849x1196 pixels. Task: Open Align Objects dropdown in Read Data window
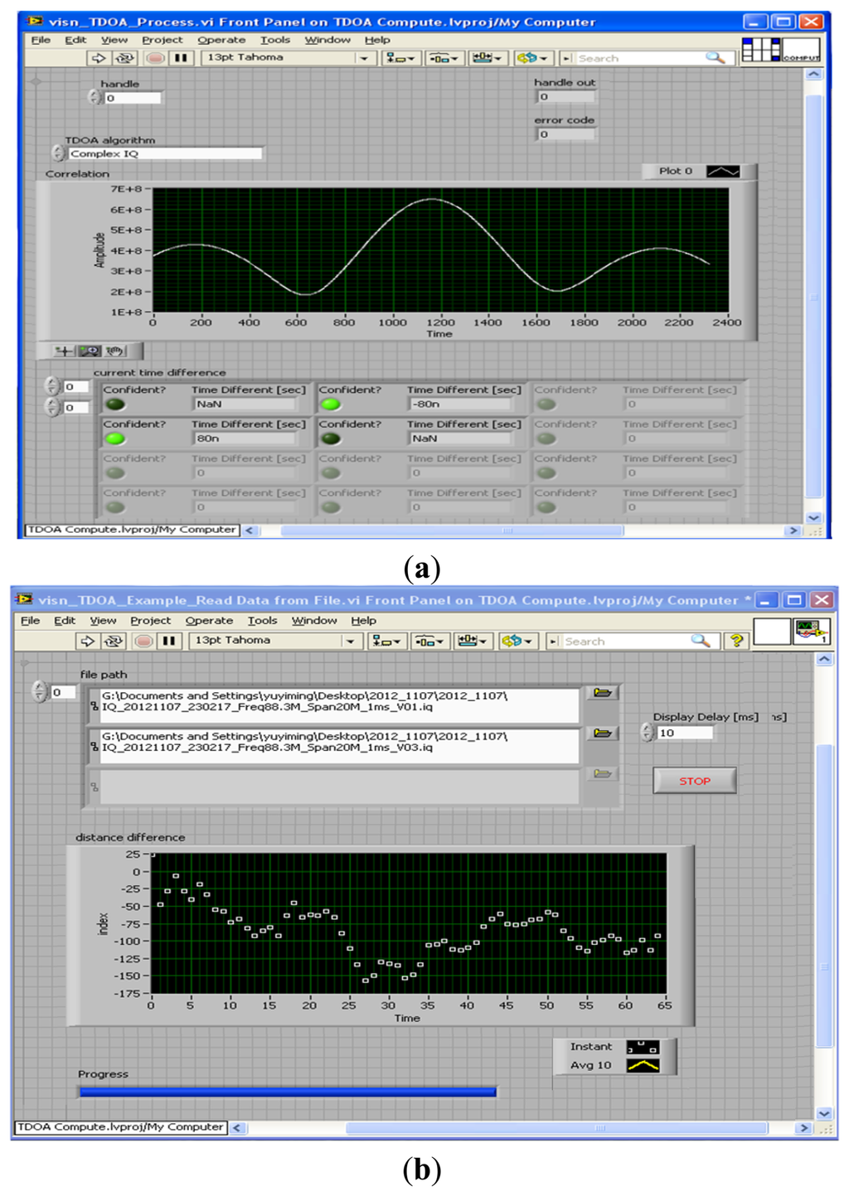pos(386,641)
